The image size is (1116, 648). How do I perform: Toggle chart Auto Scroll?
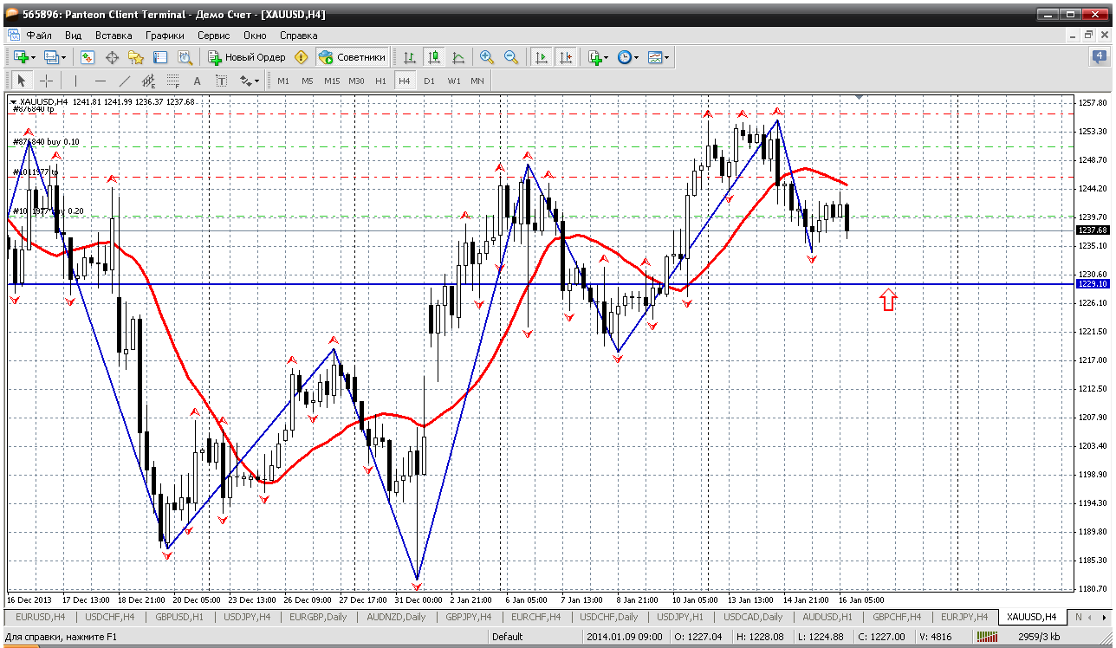542,57
